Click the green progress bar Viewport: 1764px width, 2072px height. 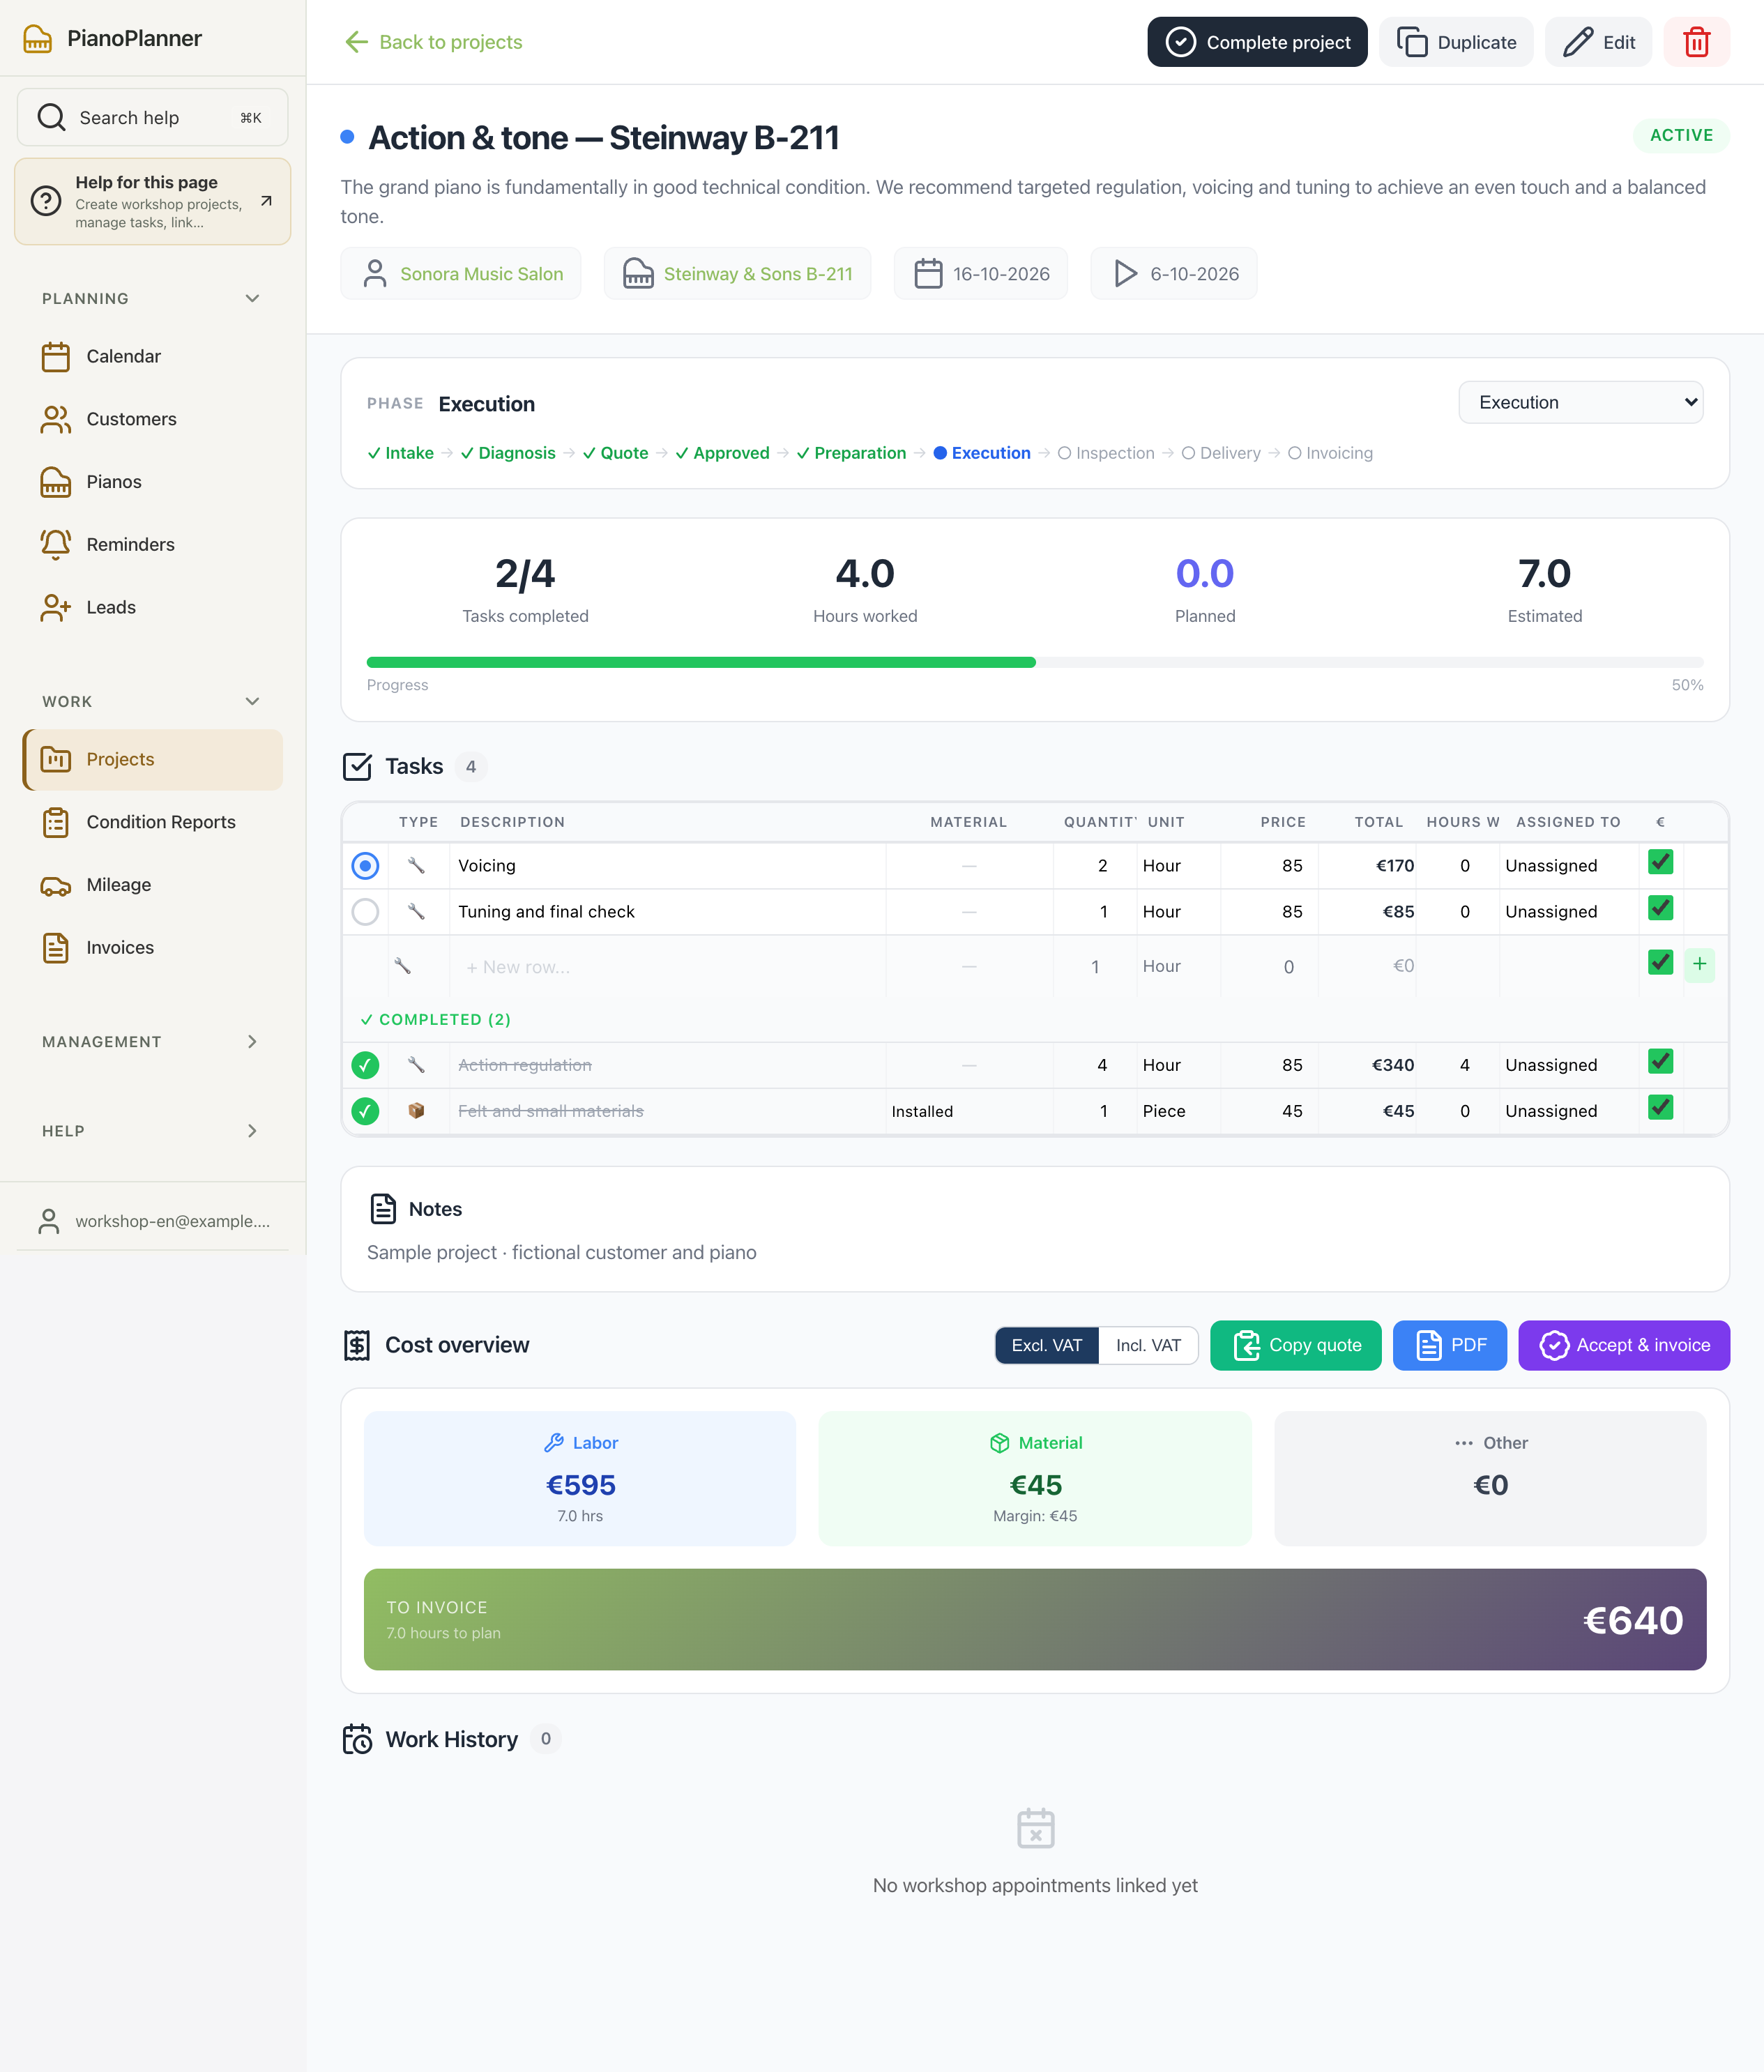click(x=701, y=662)
